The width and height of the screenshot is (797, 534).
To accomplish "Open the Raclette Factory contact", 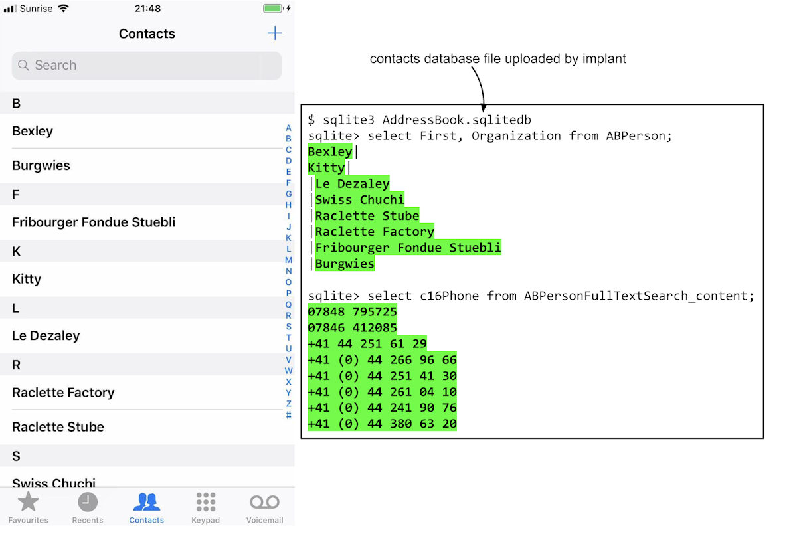I will pyautogui.click(x=63, y=393).
